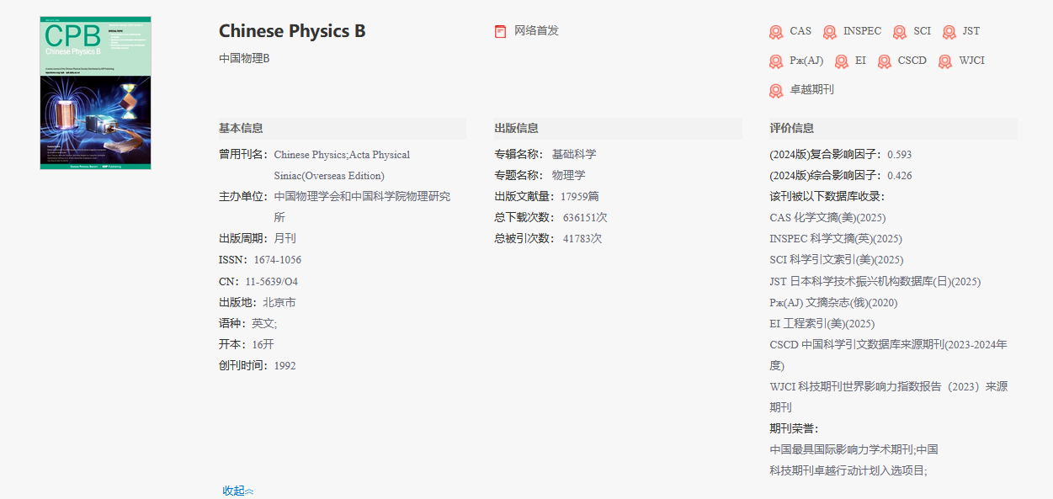Select the EI indexing badge icon

click(842, 61)
